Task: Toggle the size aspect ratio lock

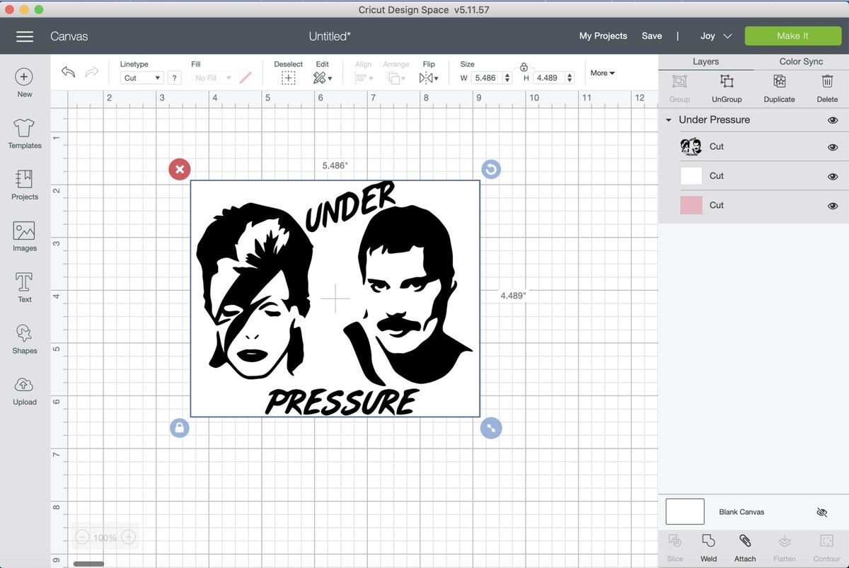Action: [524, 67]
